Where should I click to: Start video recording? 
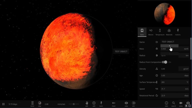click(181, 104)
